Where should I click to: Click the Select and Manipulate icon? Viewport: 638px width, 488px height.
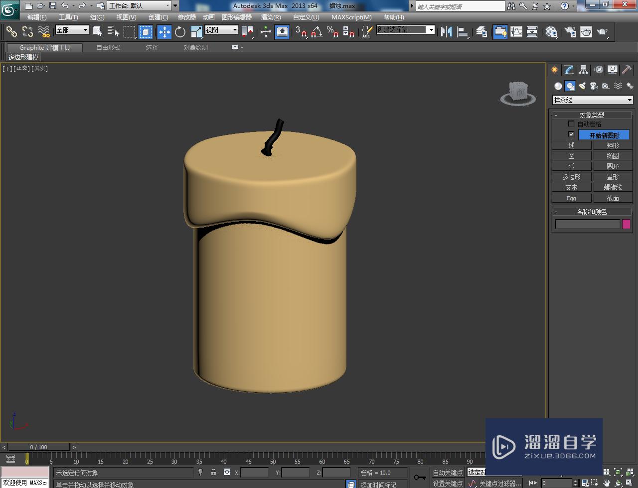click(266, 32)
